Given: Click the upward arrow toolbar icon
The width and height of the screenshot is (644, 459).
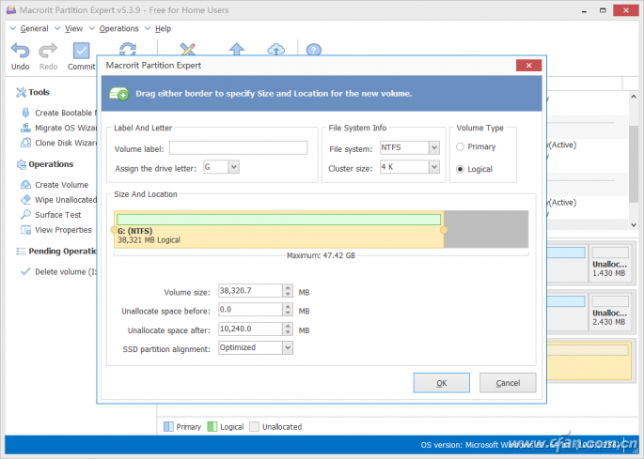Looking at the screenshot, I should (237, 49).
